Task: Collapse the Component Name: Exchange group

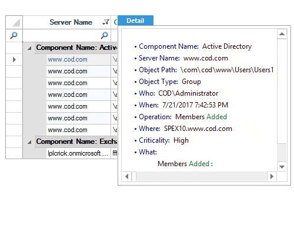Action: point(29,142)
